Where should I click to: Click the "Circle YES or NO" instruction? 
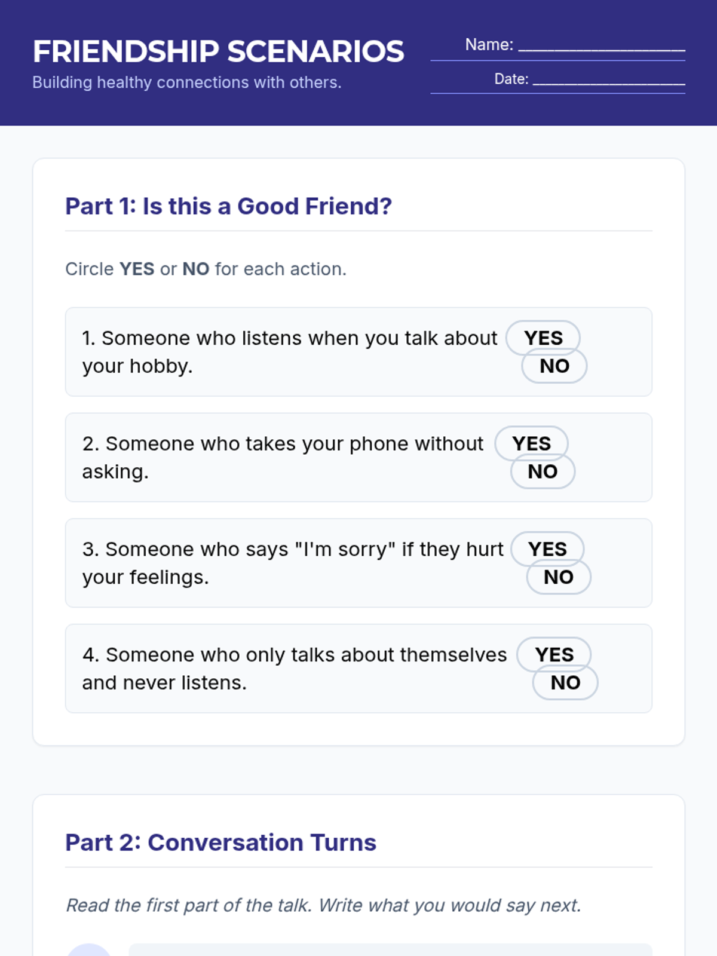point(206,269)
